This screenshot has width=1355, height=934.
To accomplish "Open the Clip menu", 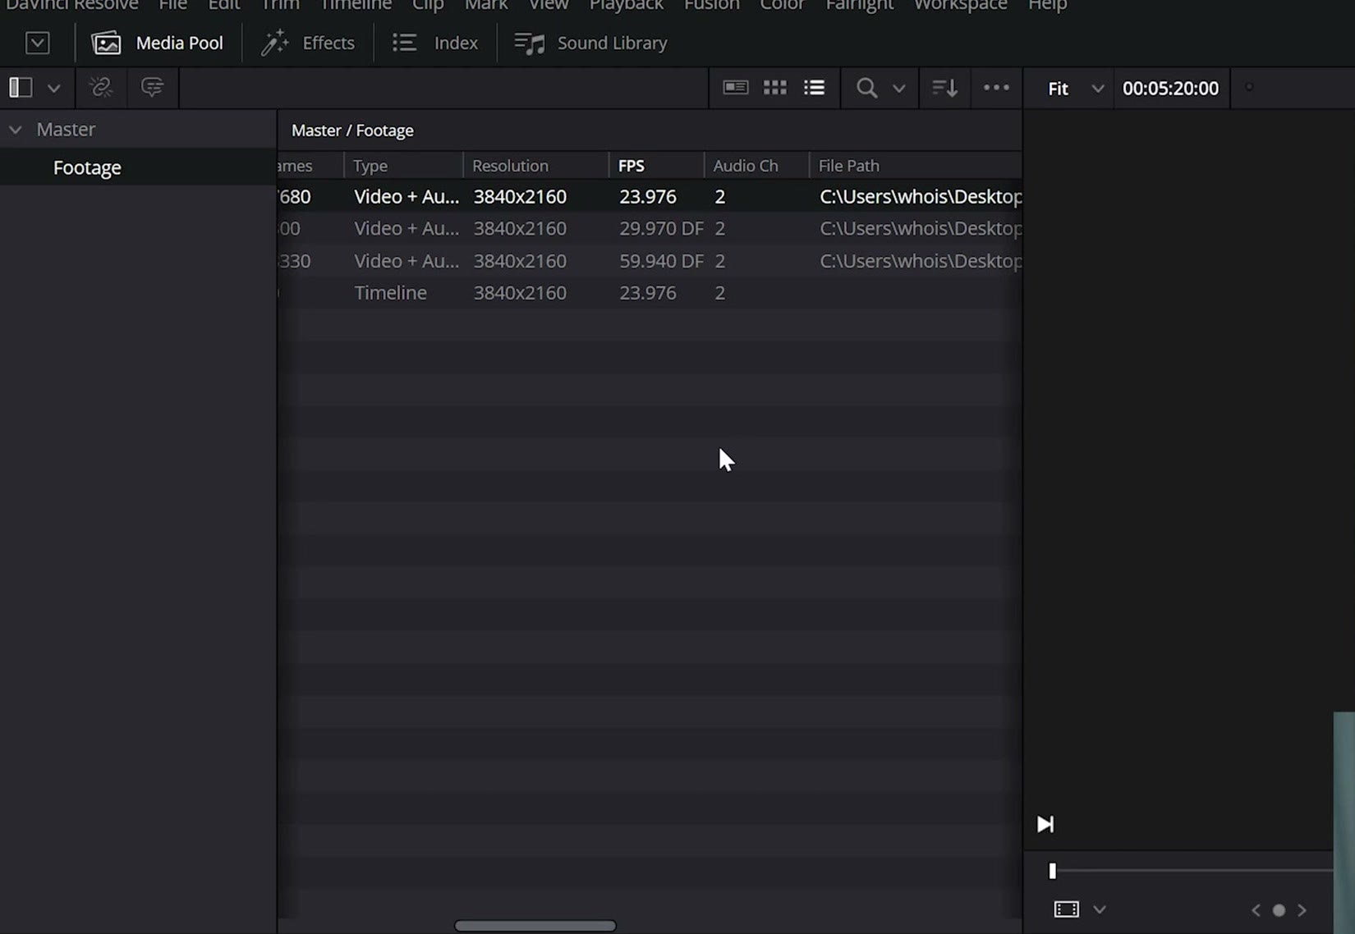I will (428, 5).
